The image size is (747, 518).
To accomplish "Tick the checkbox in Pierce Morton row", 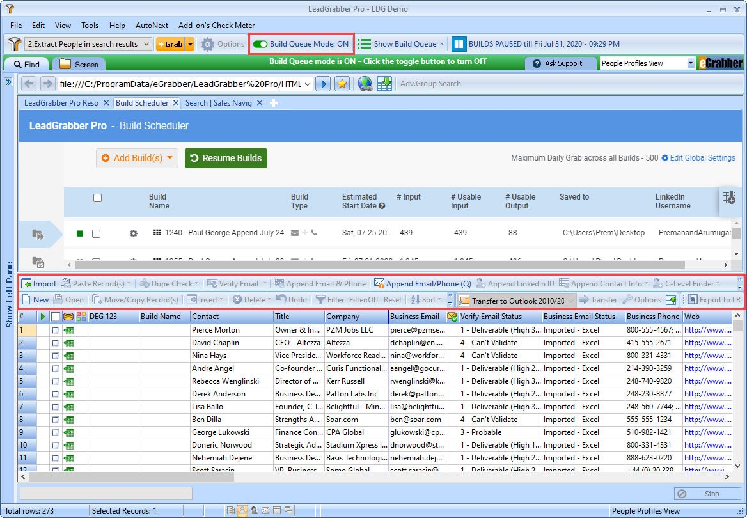I will 55,330.
